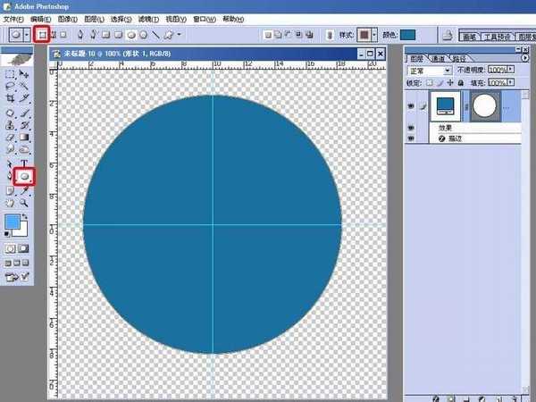Select the Hand tool
536x402 pixels.
tap(11, 203)
